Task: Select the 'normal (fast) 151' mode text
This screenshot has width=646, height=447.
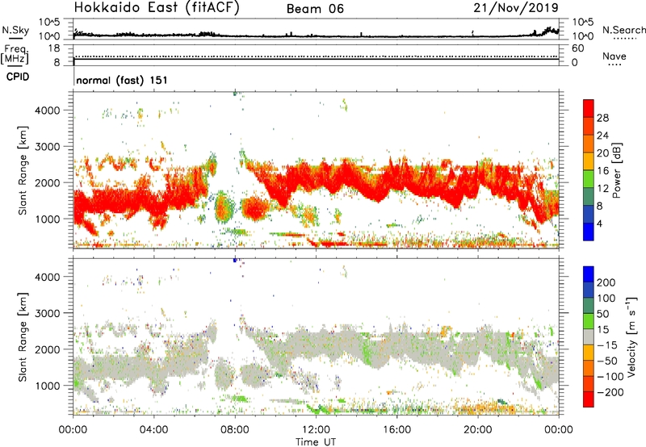Action: coord(122,80)
